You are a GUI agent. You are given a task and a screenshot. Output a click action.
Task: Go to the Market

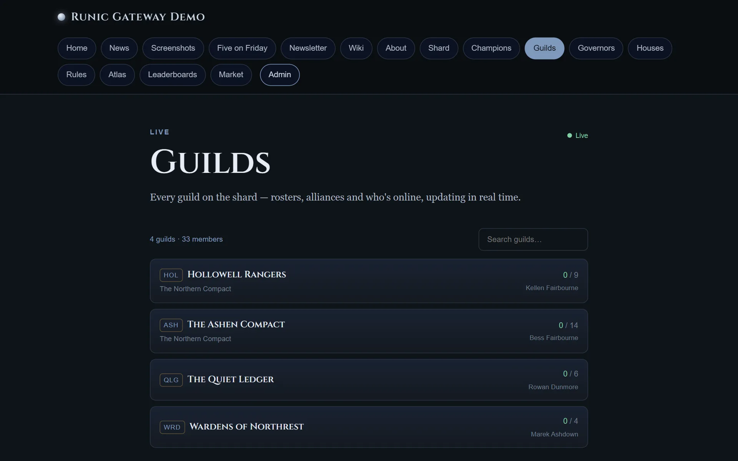(x=231, y=75)
